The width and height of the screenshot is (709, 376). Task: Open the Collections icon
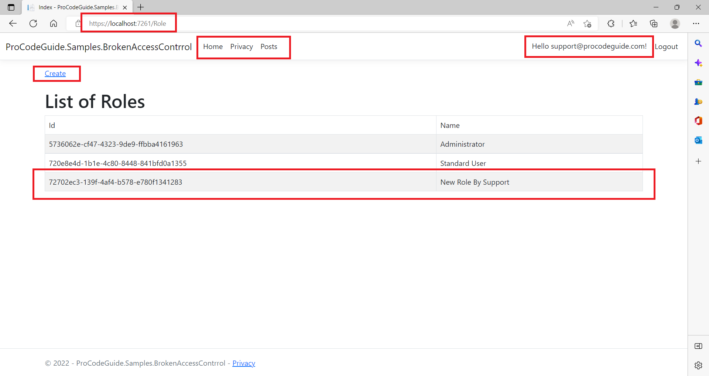coord(654,23)
